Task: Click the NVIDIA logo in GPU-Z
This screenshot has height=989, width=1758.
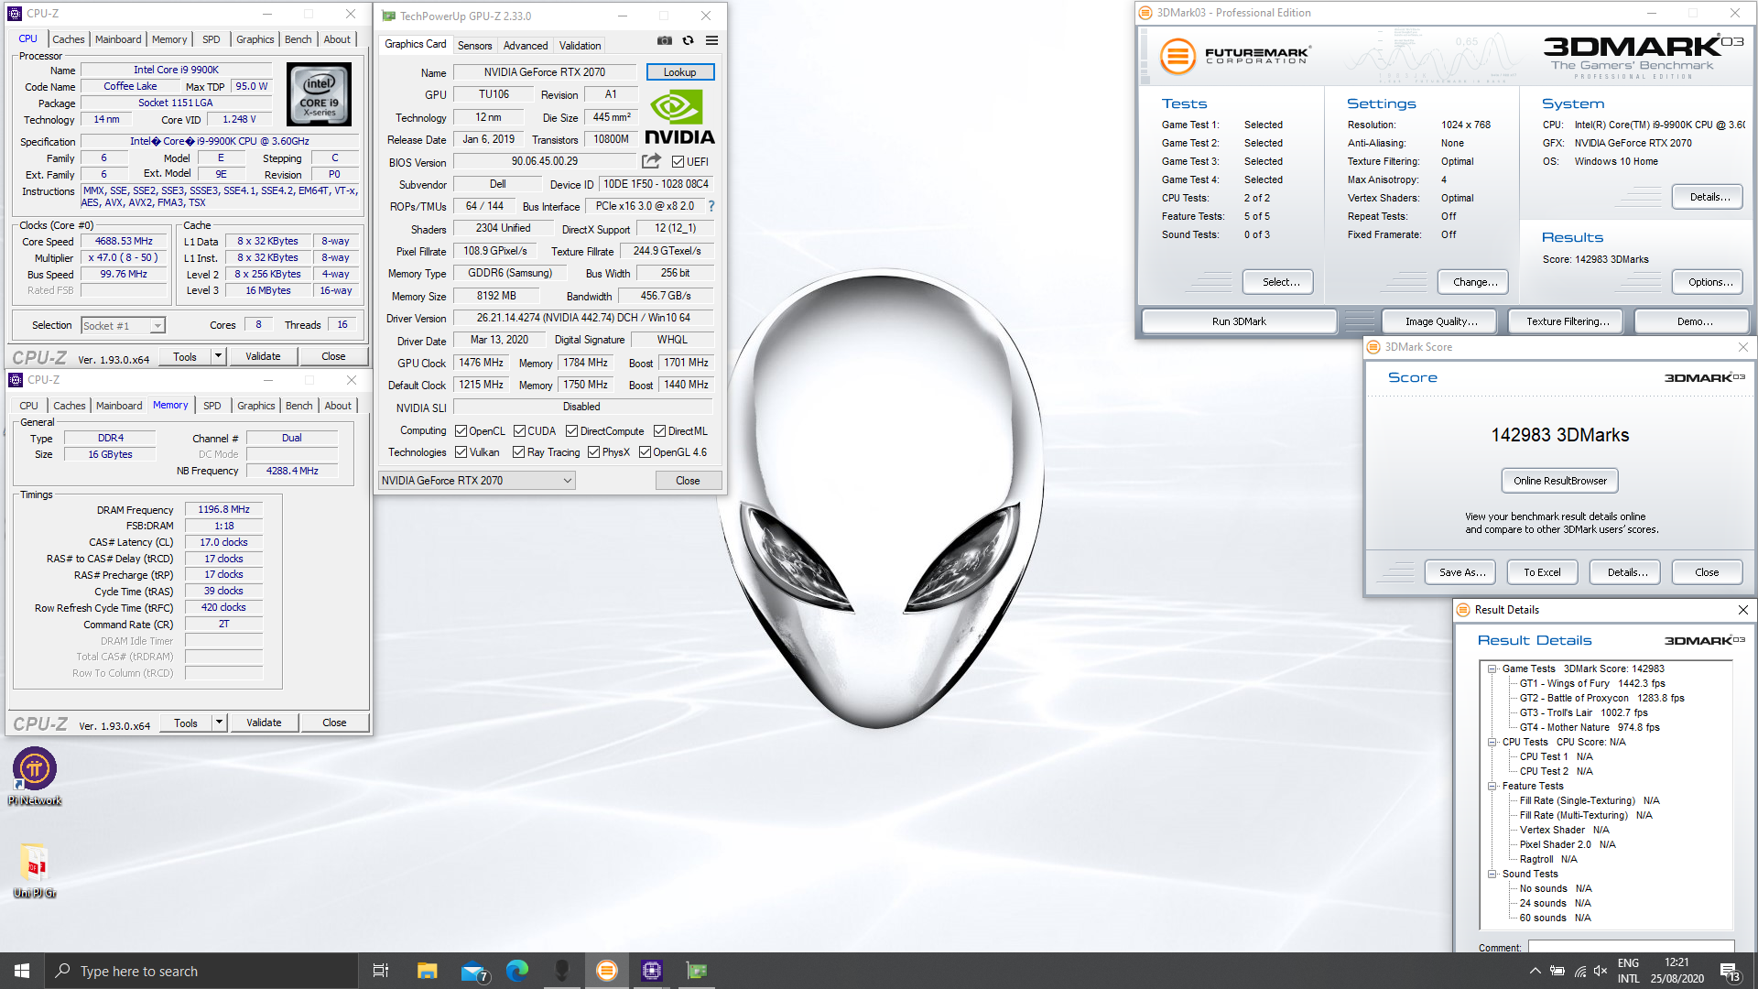Action: 679,117
